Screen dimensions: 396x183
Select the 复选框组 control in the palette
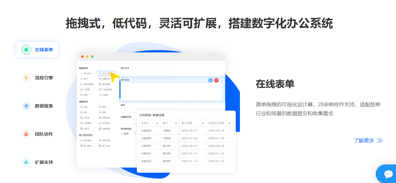tap(104, 84)
